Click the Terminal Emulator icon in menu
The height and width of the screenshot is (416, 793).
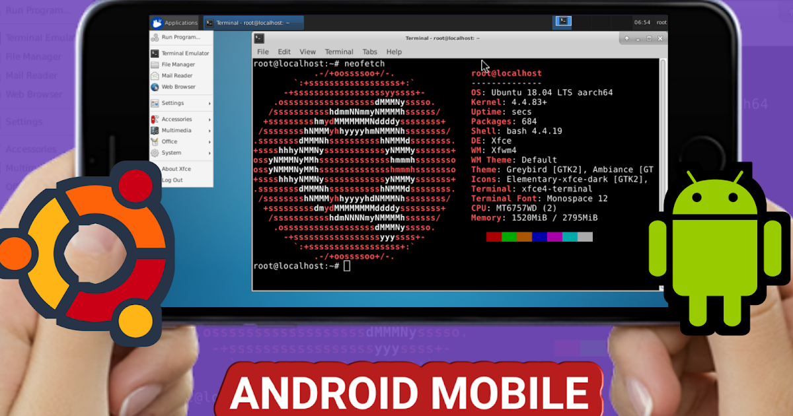pos(155,53)
